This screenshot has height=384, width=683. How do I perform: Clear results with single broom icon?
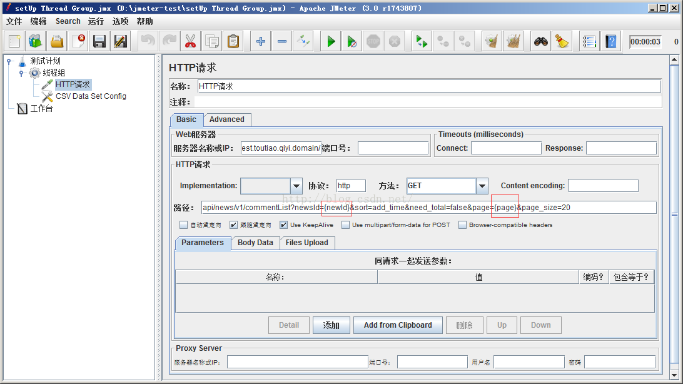[x=492, y=42]
